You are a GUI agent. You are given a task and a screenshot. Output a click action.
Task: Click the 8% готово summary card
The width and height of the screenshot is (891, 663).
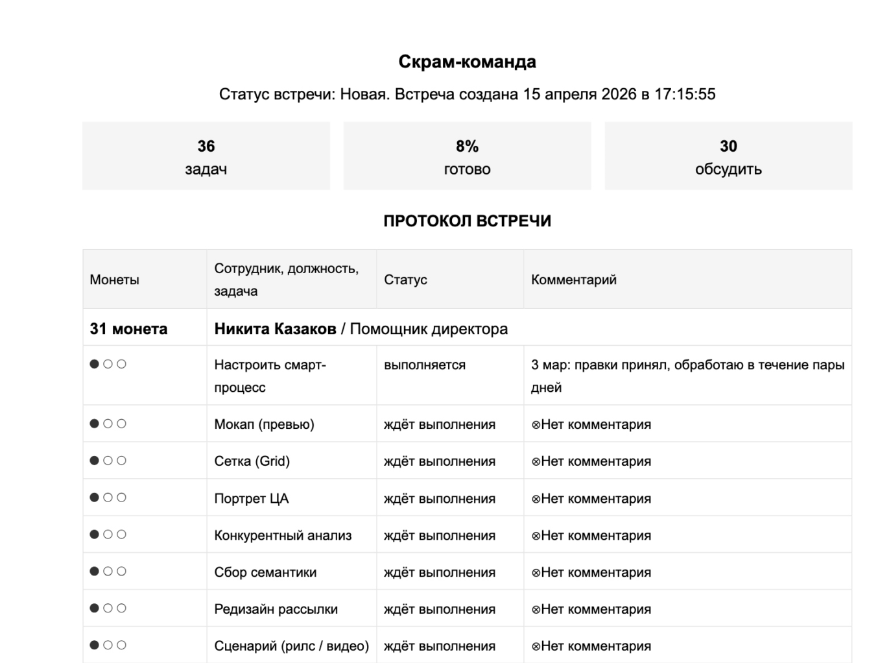467,156
